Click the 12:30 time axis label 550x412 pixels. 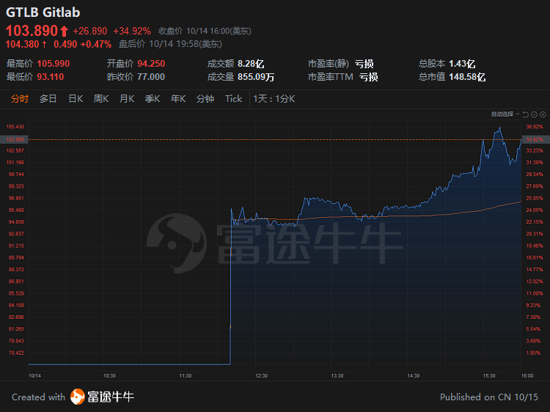click(261, 375)
